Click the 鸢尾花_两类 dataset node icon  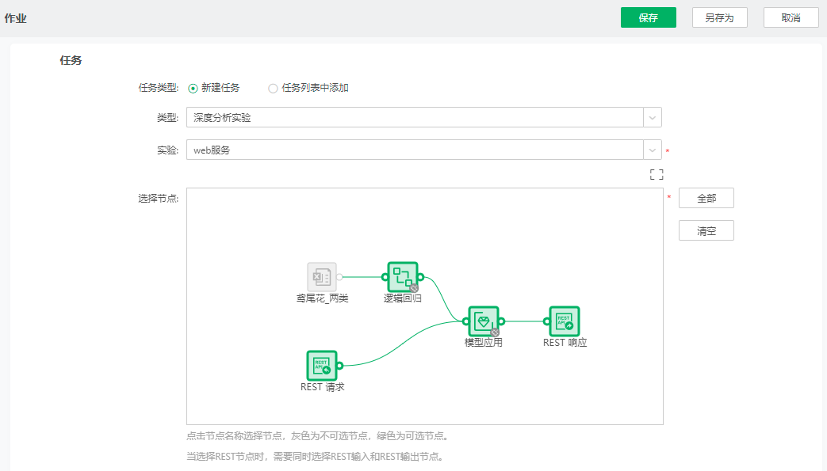coord(320,277)
